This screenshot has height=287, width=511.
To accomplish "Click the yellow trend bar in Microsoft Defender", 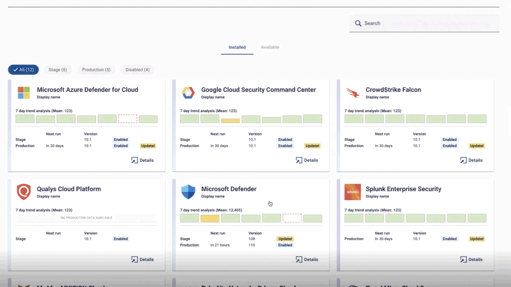I will (x=210, y=218).
